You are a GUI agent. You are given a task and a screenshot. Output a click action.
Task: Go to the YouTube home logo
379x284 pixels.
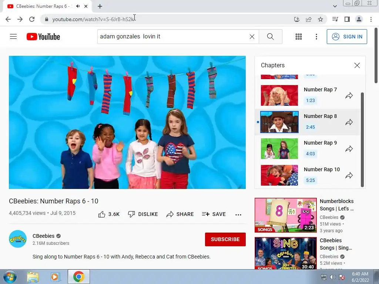tap(43, 37)
